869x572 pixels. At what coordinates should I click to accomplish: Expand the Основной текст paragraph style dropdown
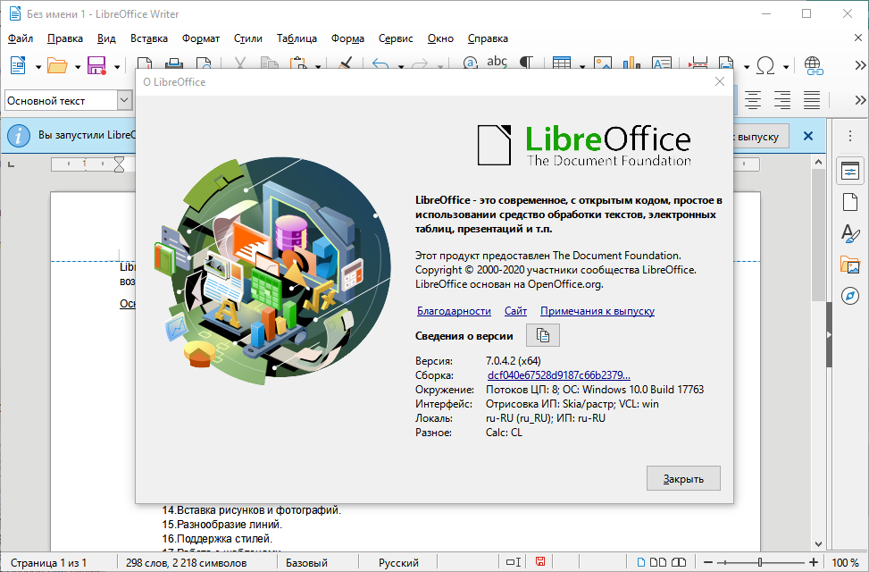[124, 100]
